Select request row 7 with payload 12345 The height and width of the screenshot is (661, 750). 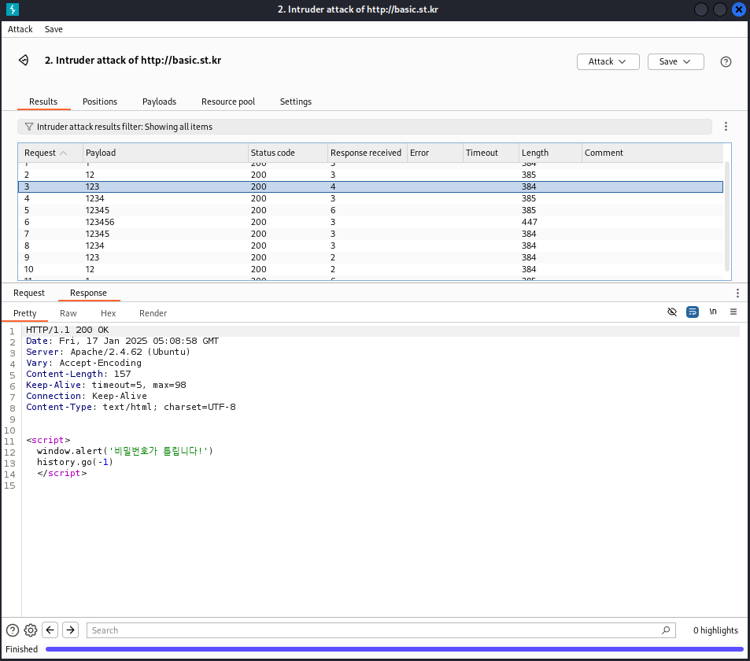[x=371, y=234]
